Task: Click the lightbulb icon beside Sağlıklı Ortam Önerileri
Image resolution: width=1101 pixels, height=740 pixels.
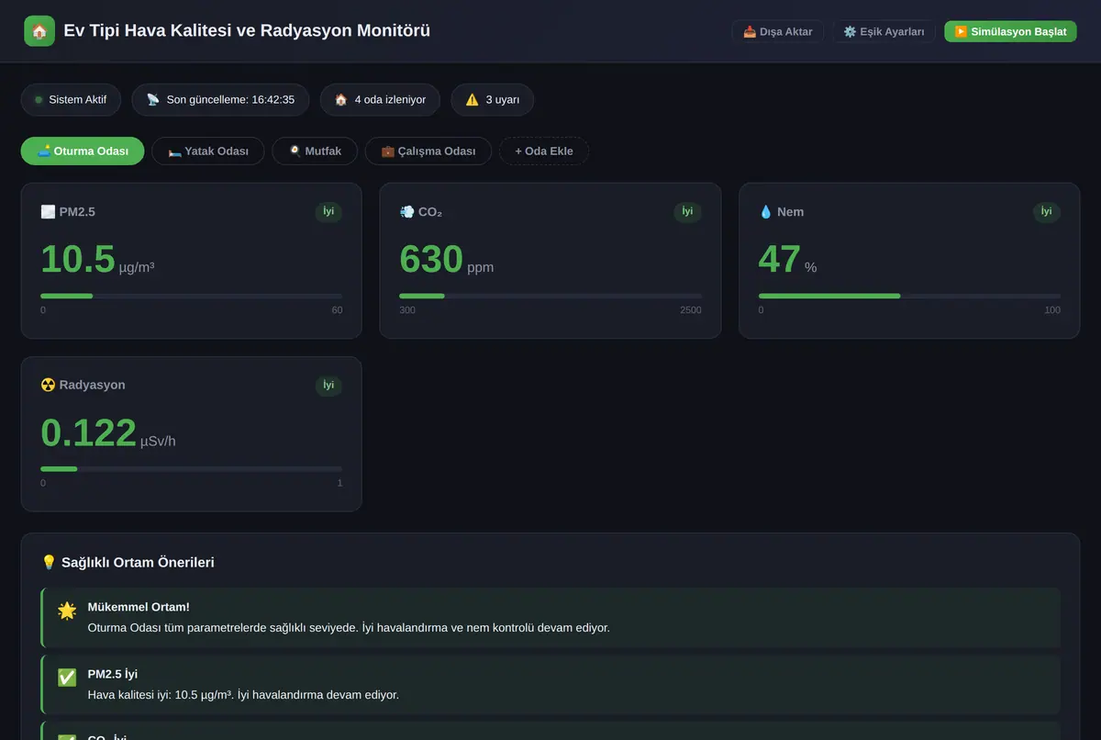Action: point(50,562)
